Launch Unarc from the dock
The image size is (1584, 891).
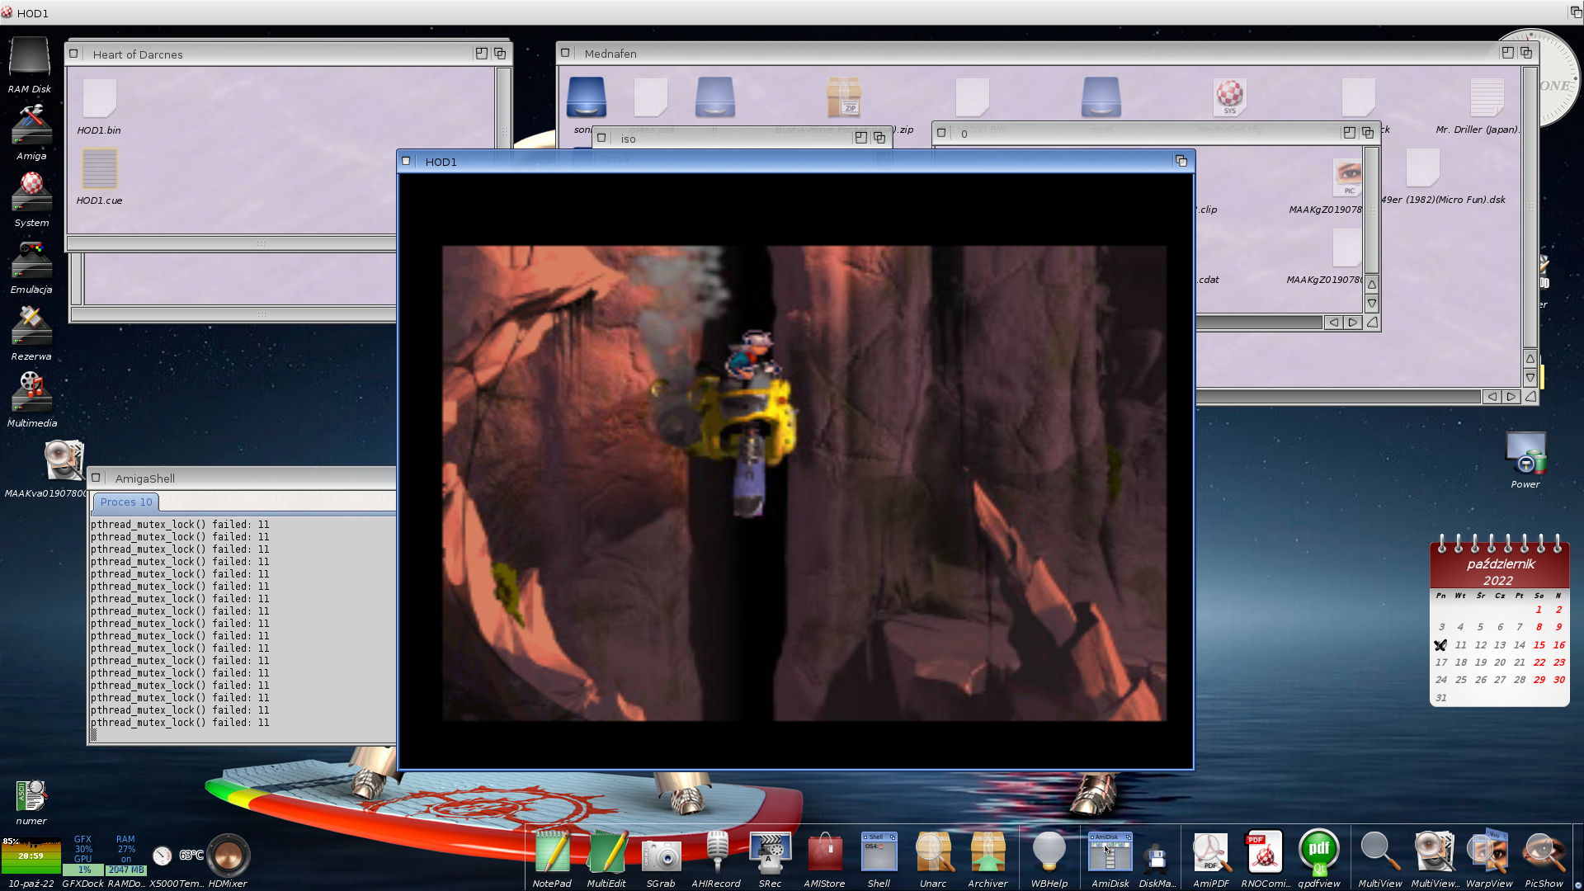(x=933, y=852)
